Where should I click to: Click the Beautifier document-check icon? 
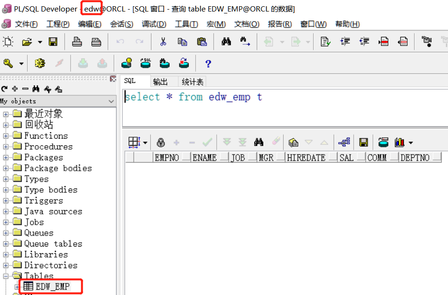[x=325, y=42]
